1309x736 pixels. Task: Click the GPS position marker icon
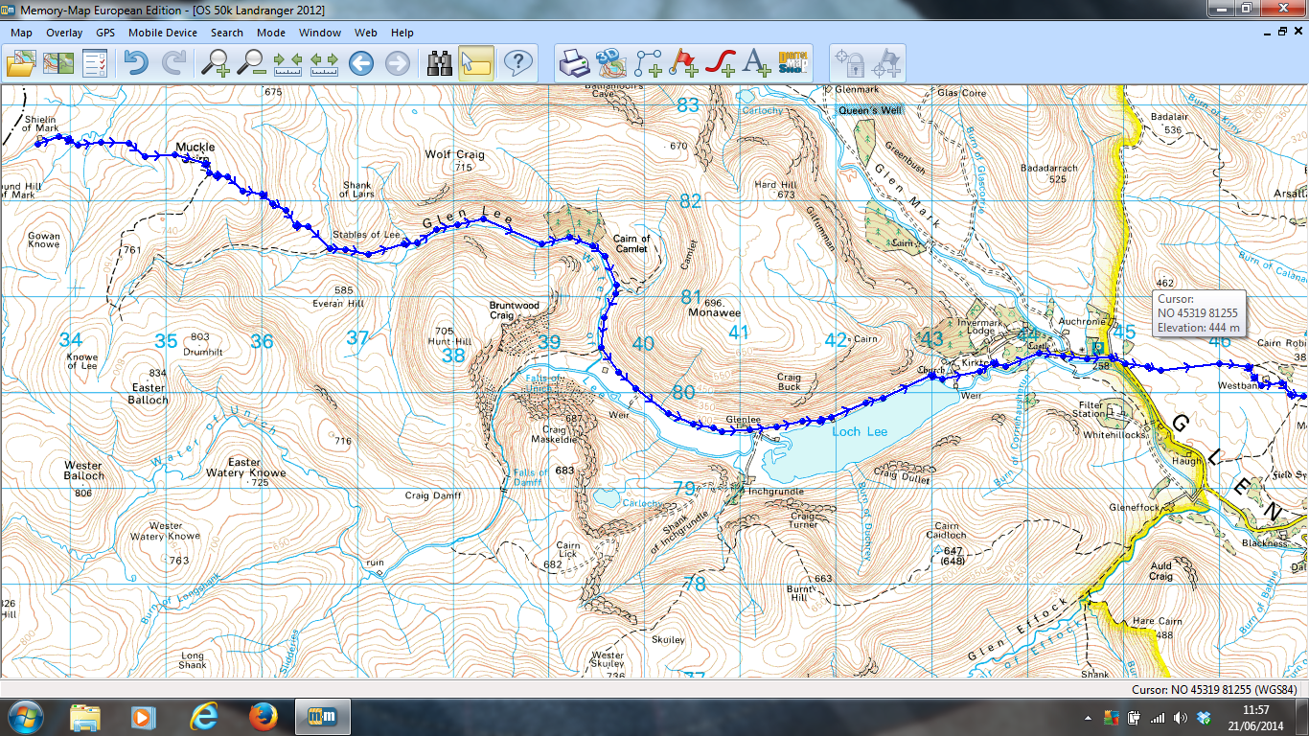click(x=887, y=63)
